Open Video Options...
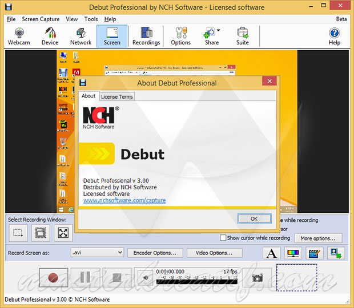 (x=214, y=253)
